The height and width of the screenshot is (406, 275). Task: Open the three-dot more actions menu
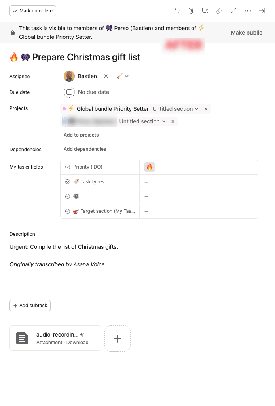tap(248, 11)
